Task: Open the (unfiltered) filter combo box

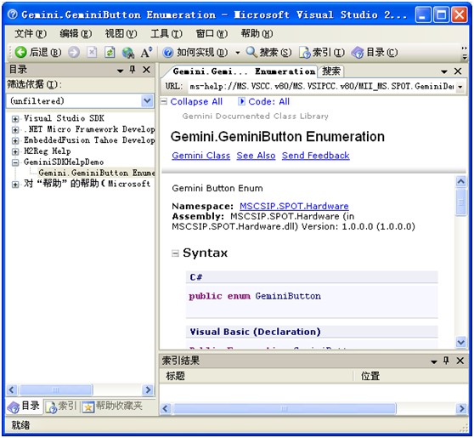Action: [80, 101]
